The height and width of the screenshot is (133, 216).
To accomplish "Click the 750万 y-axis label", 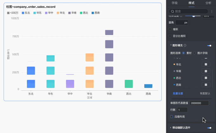I will coord(16,36).
